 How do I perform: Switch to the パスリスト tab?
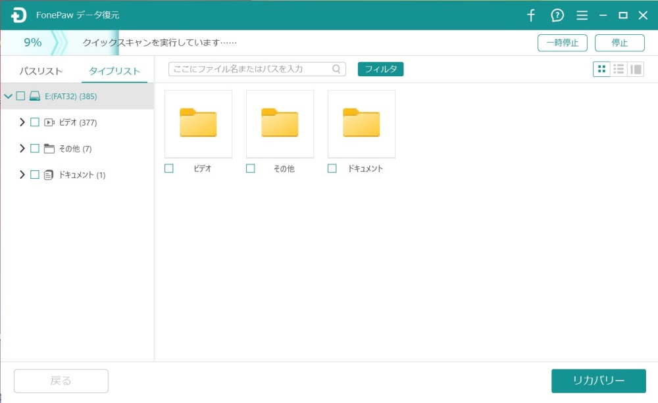[x=41, y=71]
